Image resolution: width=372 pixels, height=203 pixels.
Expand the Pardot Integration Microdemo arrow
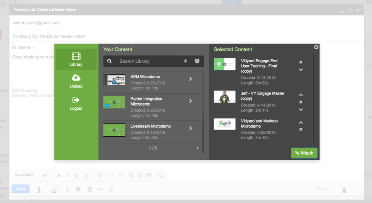coord(190,101)
